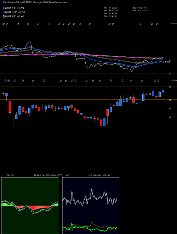Click the 41.83 price label on EMA chart
Image resolution: width=177 pixels, height=234 pixels.
(x=166, y=62)
